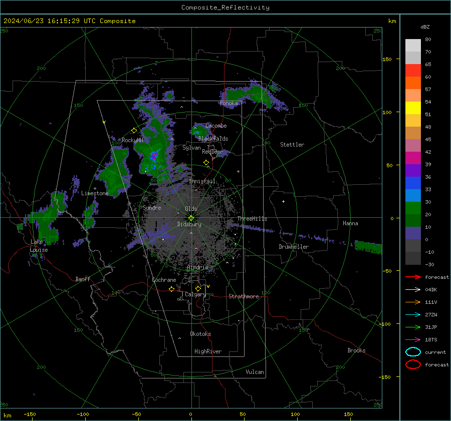Click the yellow diamond marker above Calgary
This screenshot has width=451, height=421.
click(x=198, y=288)
